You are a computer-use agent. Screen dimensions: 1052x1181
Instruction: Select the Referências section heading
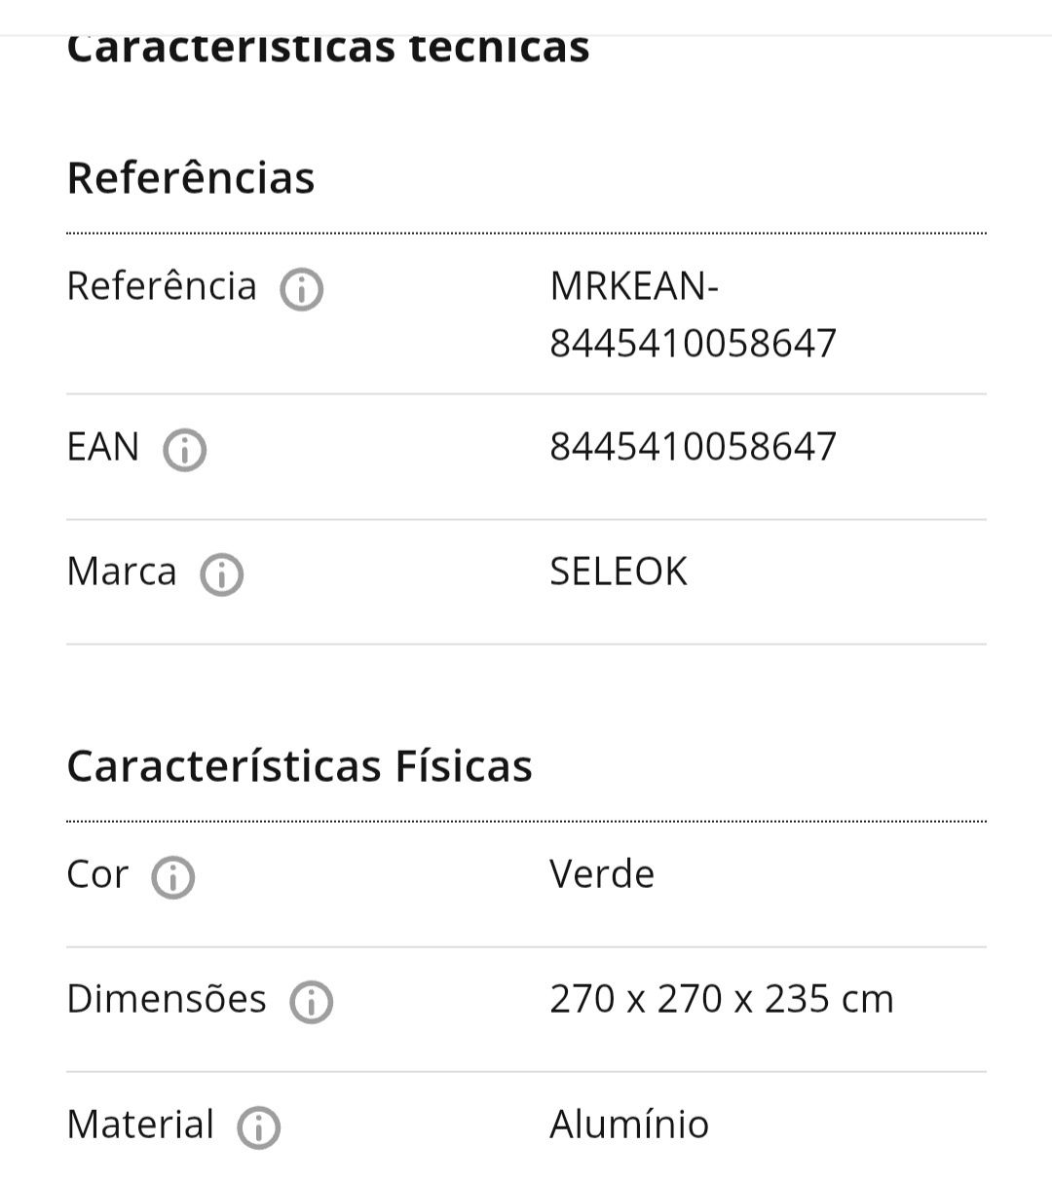(x=191, y=178)
